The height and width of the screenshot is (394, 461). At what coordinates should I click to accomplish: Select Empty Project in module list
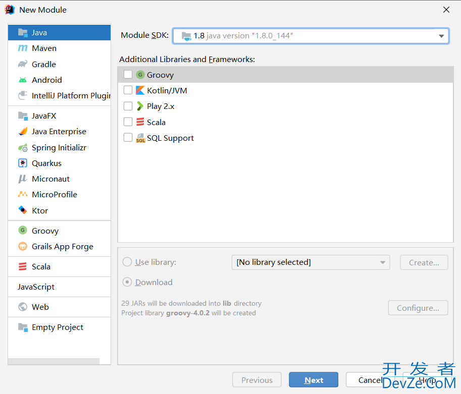click(x=60, y=327)
